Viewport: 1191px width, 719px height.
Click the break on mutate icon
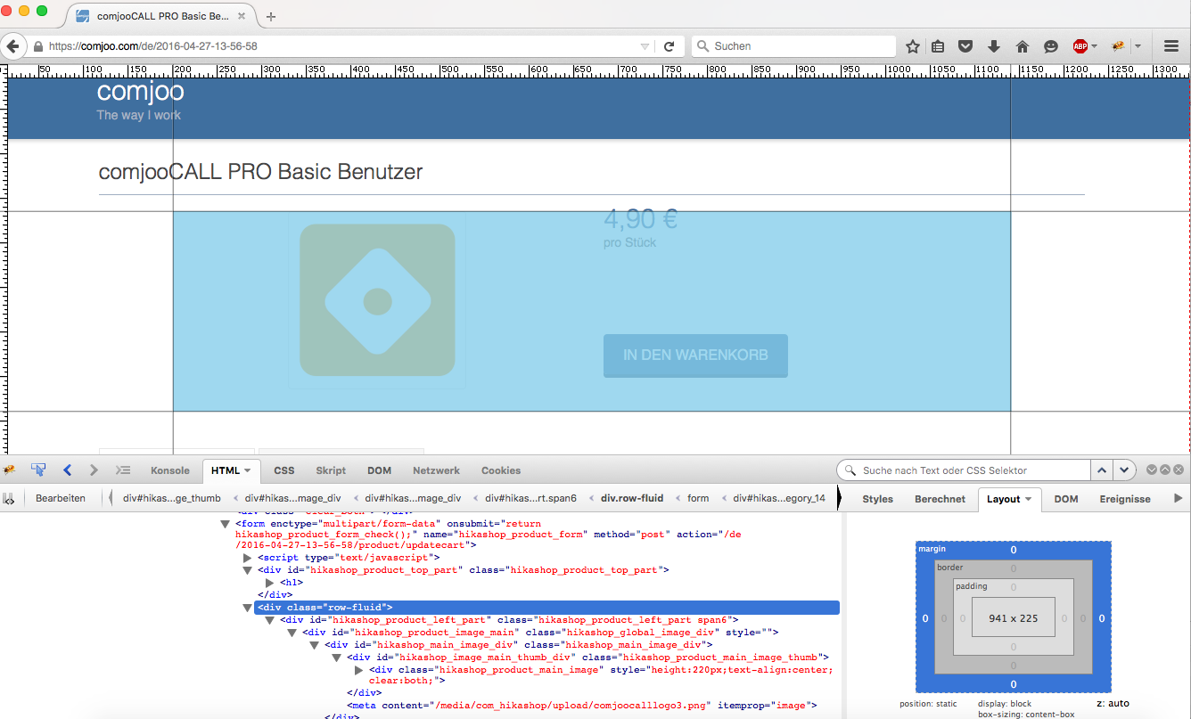9,499
